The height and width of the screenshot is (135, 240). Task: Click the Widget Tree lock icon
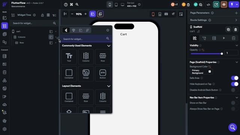coord(42,15)
